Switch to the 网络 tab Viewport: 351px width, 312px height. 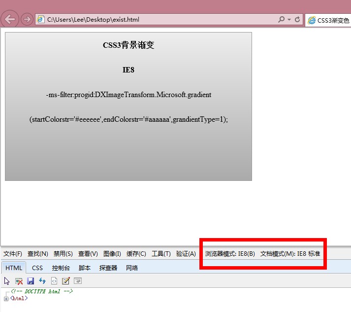pyautogui.click(x=132, y=268)
